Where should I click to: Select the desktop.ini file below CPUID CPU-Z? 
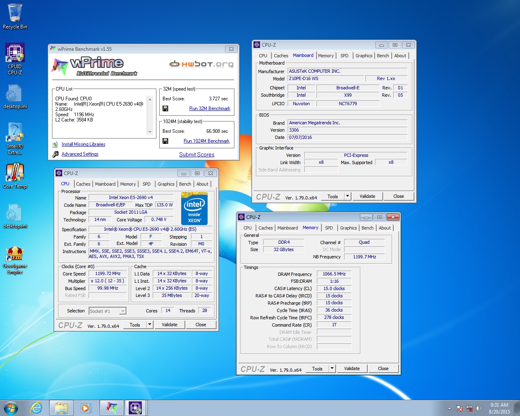coord(15,97)
